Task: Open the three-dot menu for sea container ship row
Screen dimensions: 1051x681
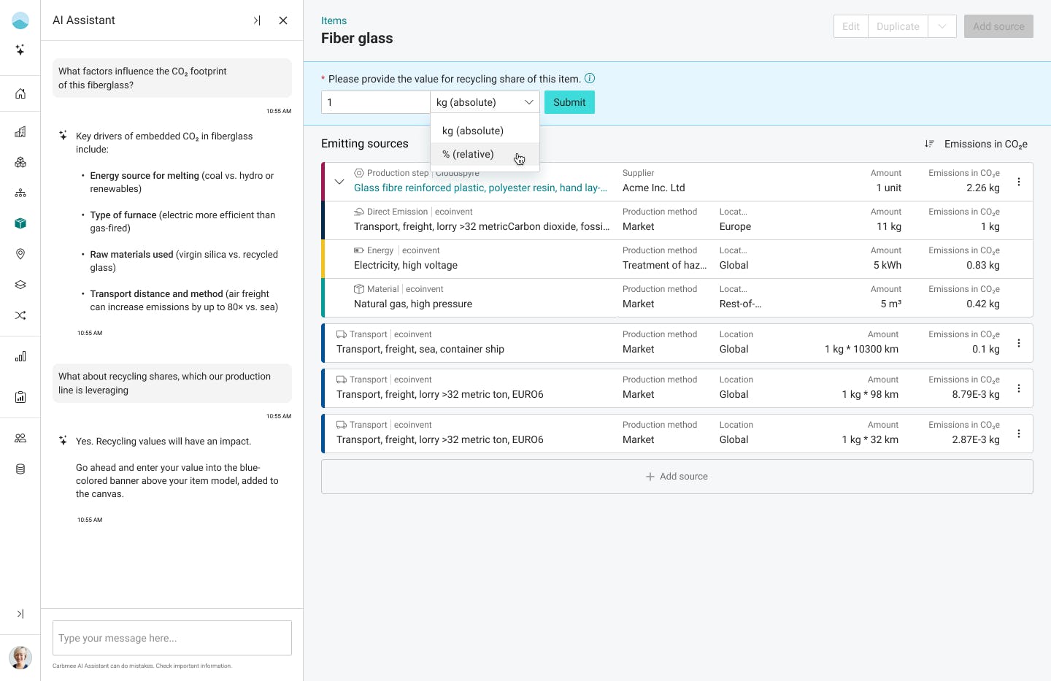Action: click(1019, 343)
